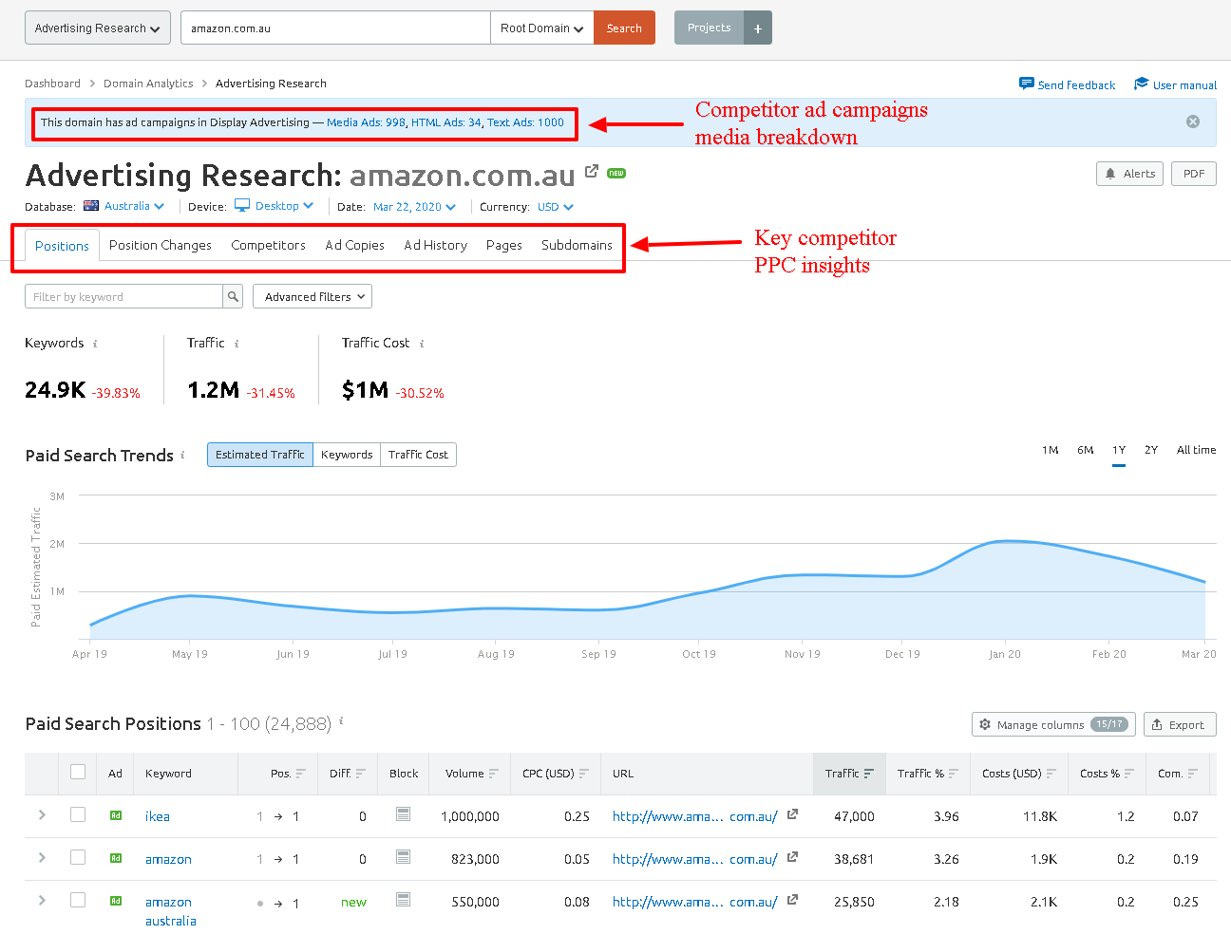
Task: Click the Alerts button
Action: pos(1129,174)
